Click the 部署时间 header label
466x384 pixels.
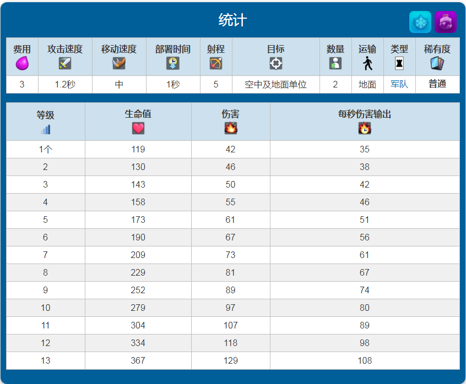(x=172, y=49)
